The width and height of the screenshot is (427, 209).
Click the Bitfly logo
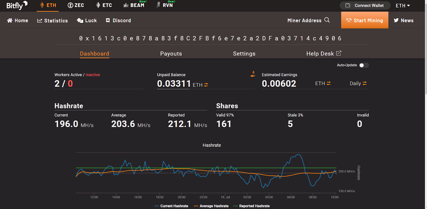[x=17, y=5]
